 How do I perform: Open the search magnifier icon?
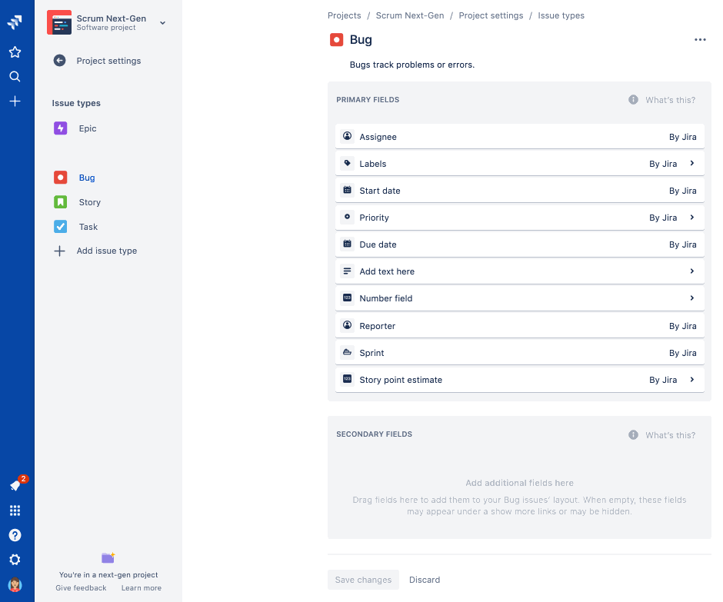pos(15,76)
